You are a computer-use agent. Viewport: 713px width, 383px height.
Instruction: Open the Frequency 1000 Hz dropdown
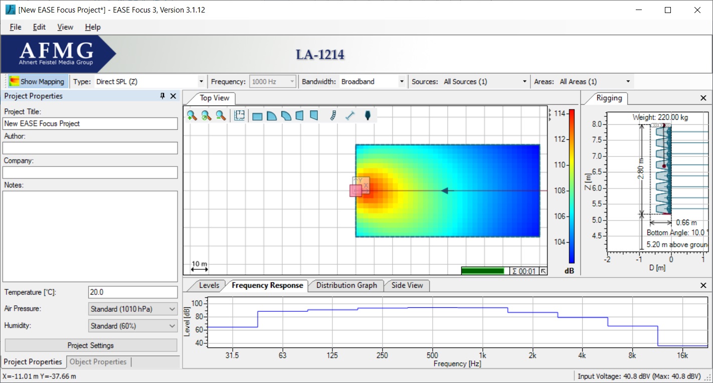click(292, 81)
